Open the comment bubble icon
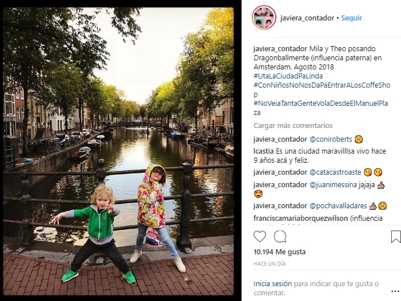This screenshot has height=301, width=401. [x=280, y=236]
